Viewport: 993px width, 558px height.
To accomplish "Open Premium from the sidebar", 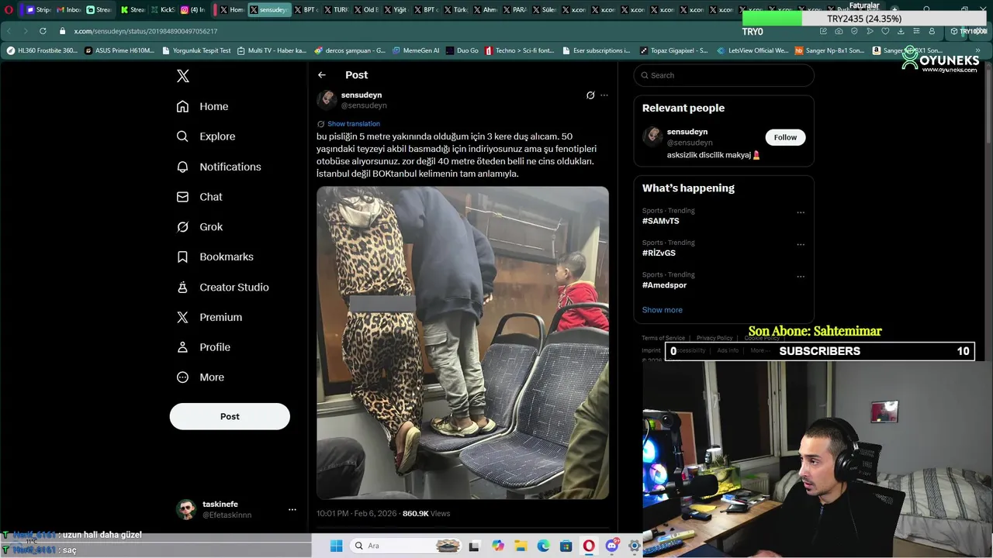I will [209, 317].
